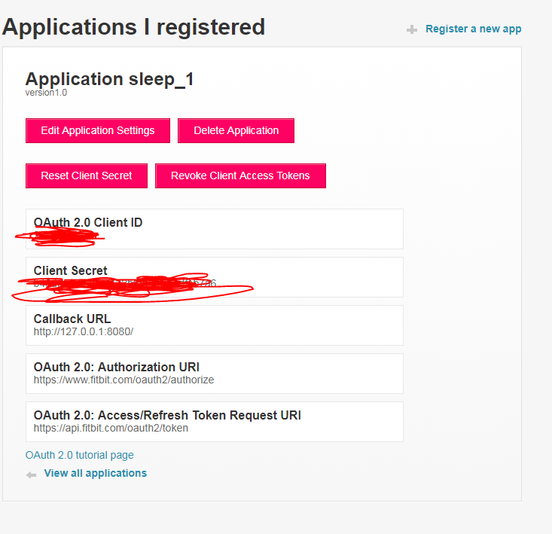
Task: Click the Applications I registered page heading
Action: coord(134,27)
